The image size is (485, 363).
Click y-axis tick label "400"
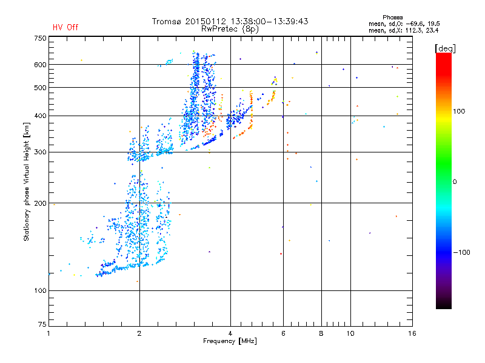(40, 116)
